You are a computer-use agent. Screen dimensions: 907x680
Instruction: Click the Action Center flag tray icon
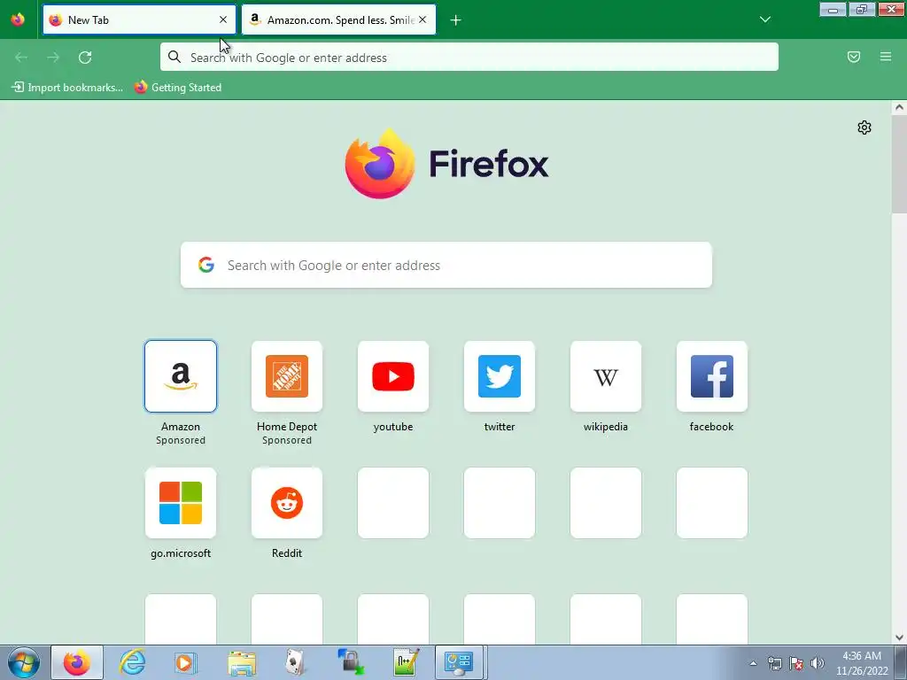pos(796,663)
